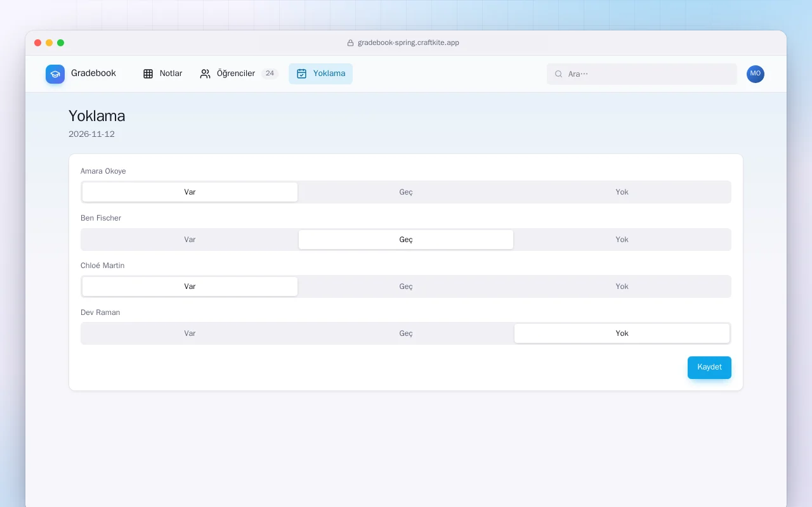Minimize the window with the yellow button
This screenshot has width=812, height=507.
click(49, 43)
